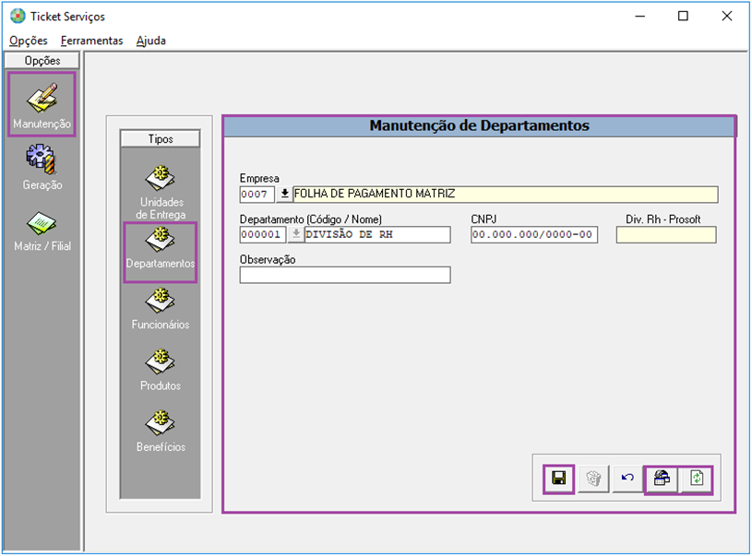Open the Departamento code lookup arrow
752x556 pixels.
coord(296,234)
